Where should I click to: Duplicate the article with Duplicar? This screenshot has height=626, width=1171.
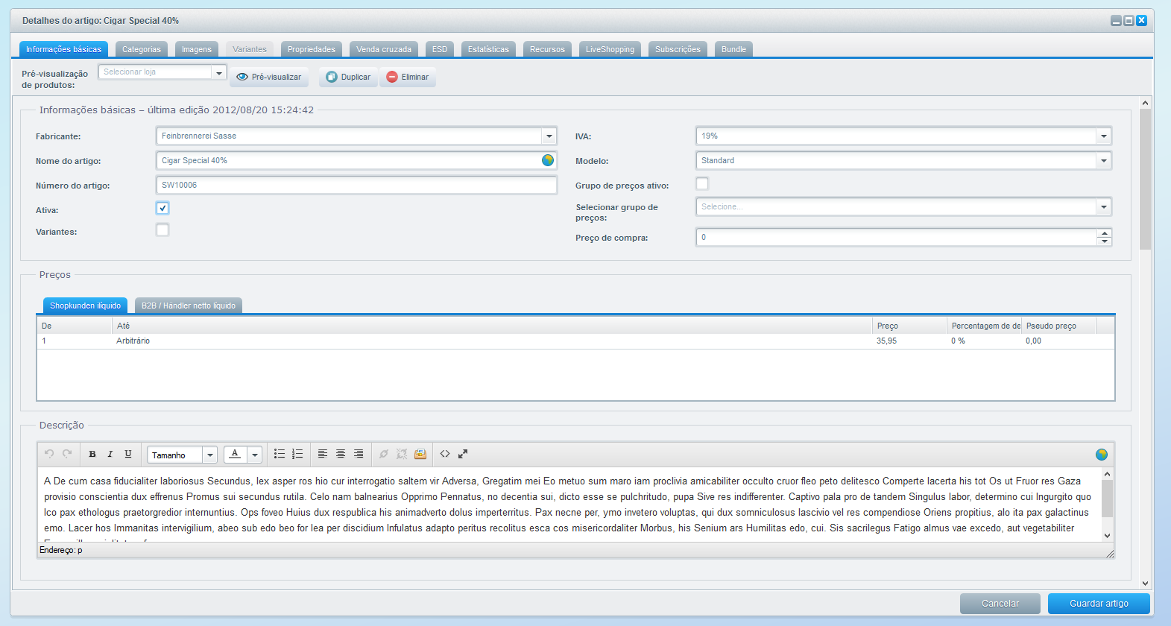pyautogui.click(x=348, y=77)
